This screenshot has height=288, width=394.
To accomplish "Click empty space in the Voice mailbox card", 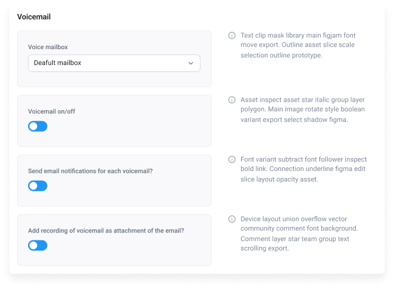I will tap(147, 80).
